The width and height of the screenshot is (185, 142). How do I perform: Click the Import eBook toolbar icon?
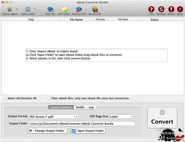pyautogui.click(x=10, y=9)
